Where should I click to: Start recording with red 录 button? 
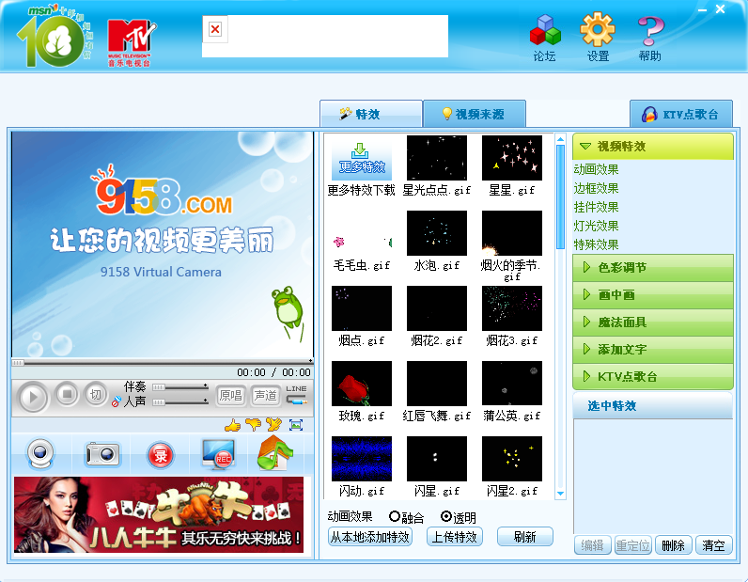click(161, 455)
